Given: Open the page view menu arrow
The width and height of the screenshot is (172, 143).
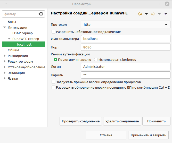Looking at the screenshot, I should point(166,14).
